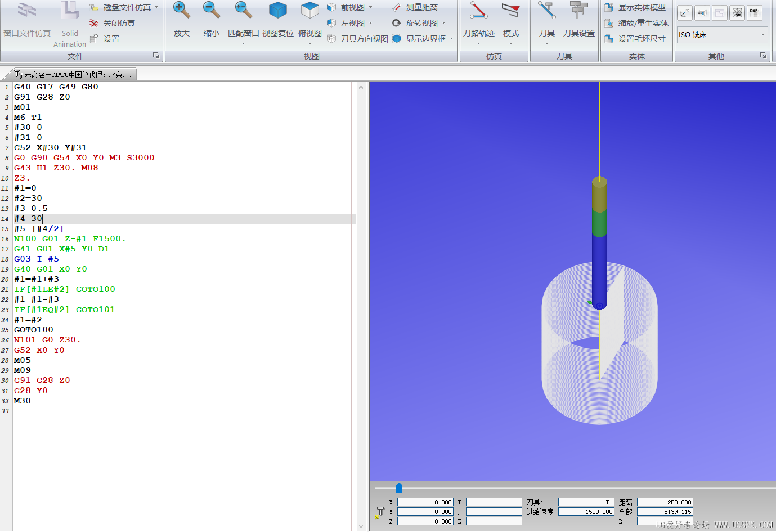Image resolution: width=776 pixels, height=532 pixels.
Task: Click the STL grid icon in 其他 group
Action: click(737, 13)
